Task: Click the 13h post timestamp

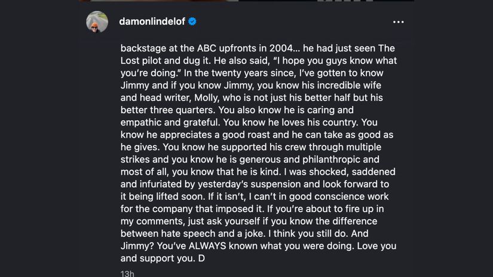Action: point(127,273)
